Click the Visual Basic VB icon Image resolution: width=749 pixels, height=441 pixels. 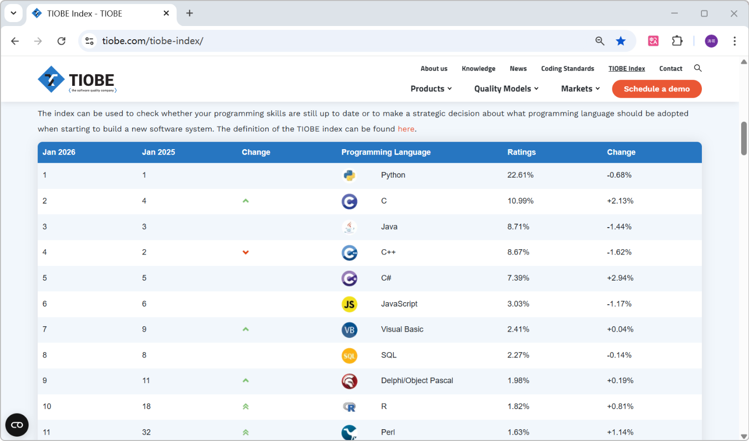click(349, 330)
